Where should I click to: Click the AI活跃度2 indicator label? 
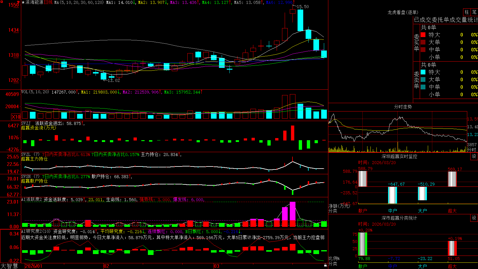coord(32,200)
